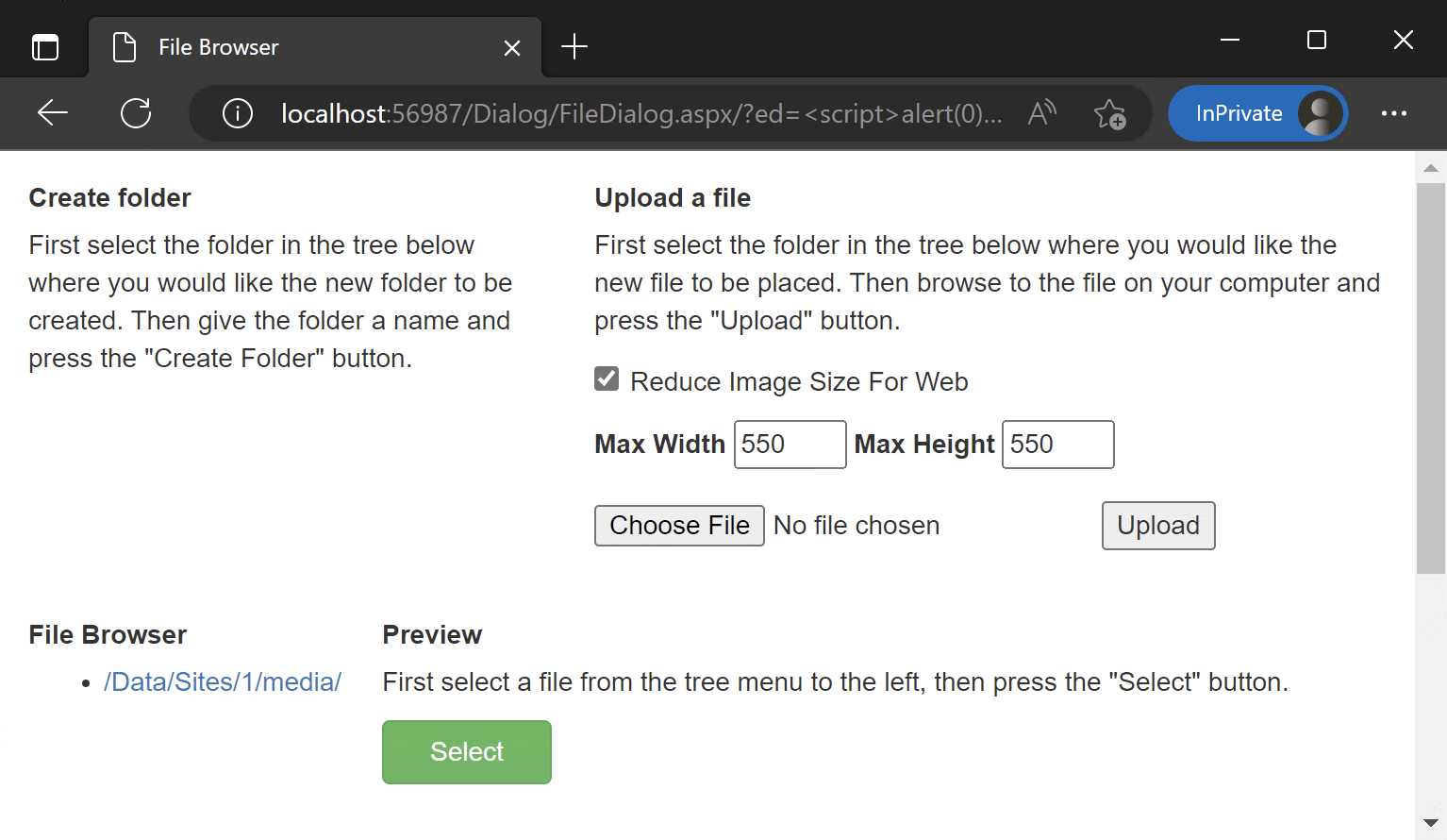1447x840 pixels.
Task: Open the tab actions menu icon
Action: click(x=45, y=47)
